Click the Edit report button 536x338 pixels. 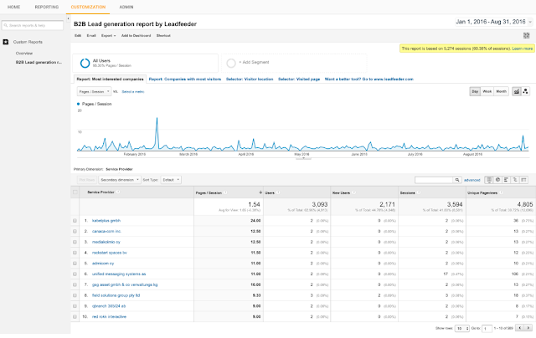[78, 35]
